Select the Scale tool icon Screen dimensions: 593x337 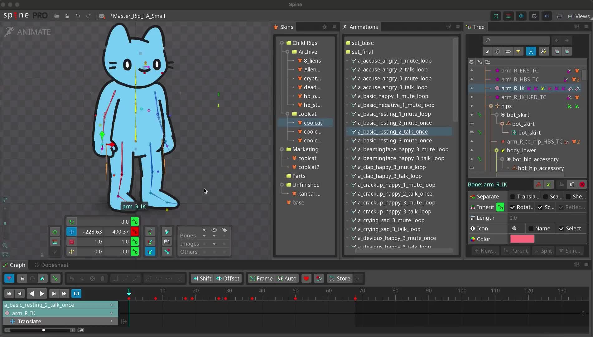click(71, 242)
